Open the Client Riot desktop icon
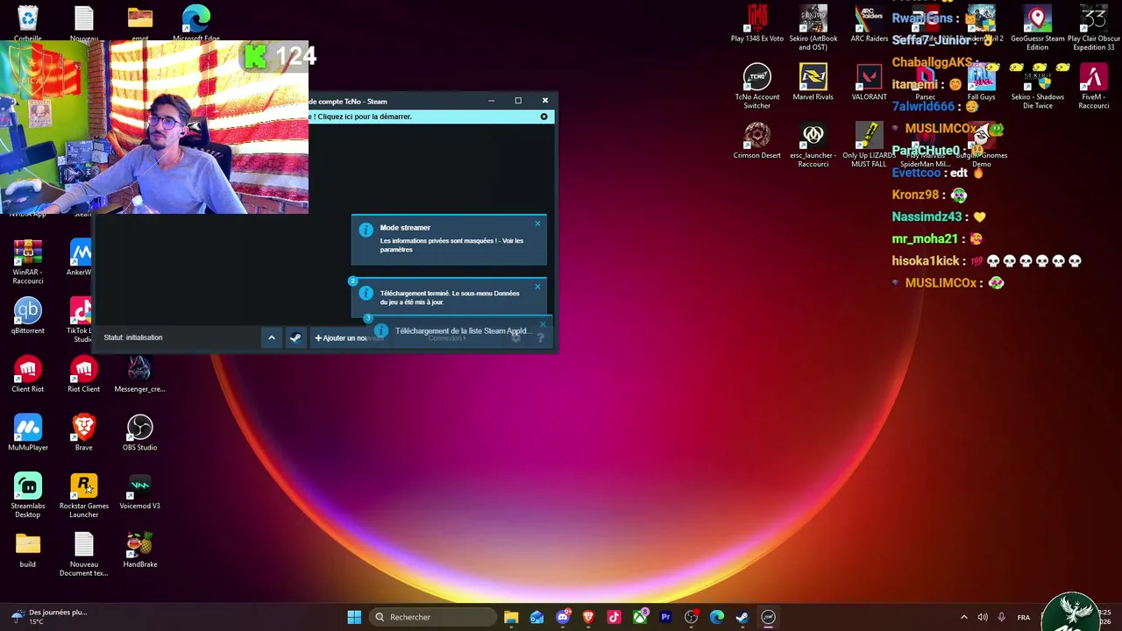This screenshot has width=1122, height=631. coord(27,374)
